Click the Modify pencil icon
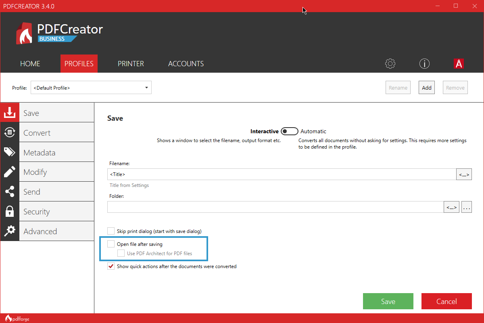The height and width of the screenshot is (323, 484). tap(10, 172)
